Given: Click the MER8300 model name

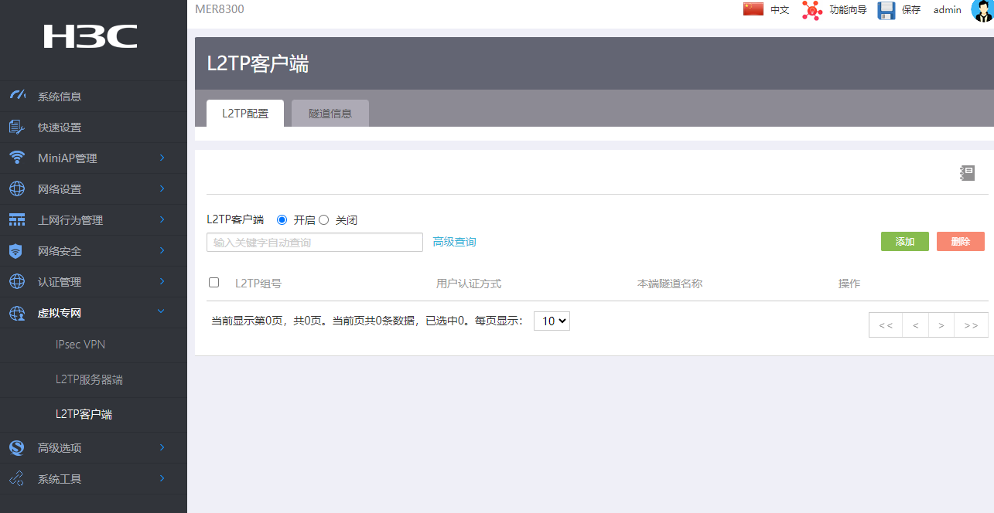Looking at the screenshot, I should [x=220, y=9].
